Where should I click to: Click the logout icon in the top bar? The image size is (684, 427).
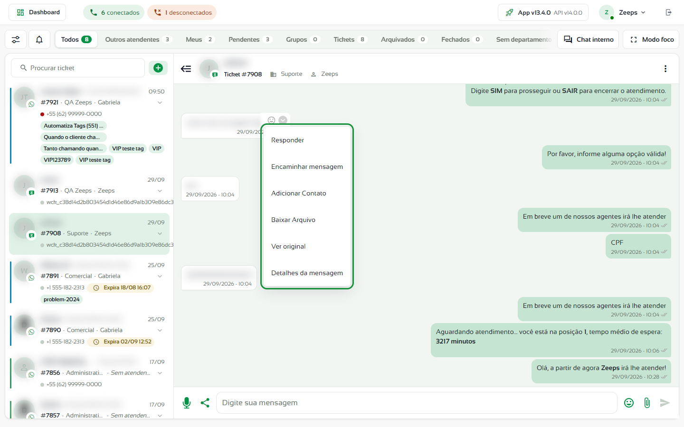click(x=669, y=12)
